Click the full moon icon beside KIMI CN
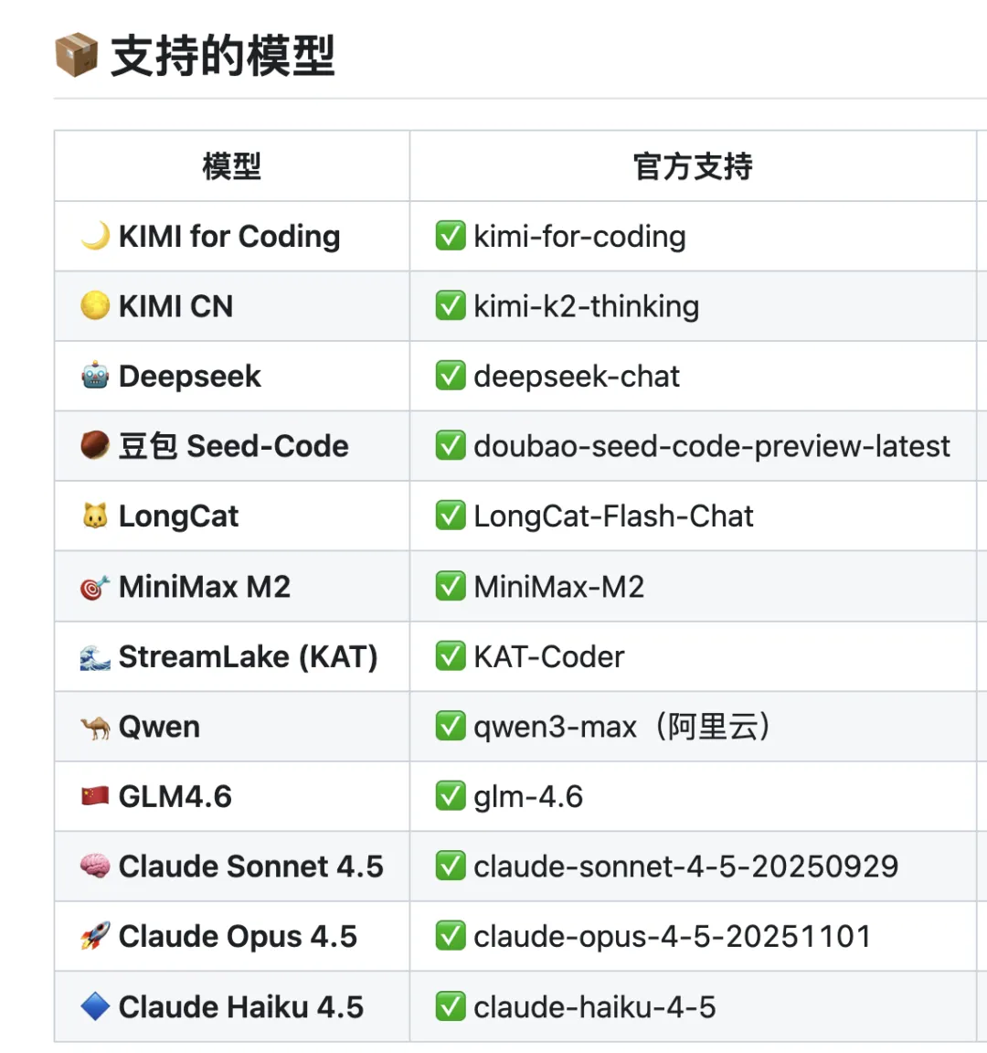987x1053 pixels. coord(95,306)
